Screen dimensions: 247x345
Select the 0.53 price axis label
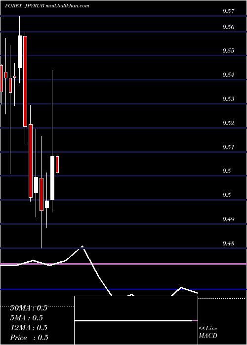coord(228,99)
